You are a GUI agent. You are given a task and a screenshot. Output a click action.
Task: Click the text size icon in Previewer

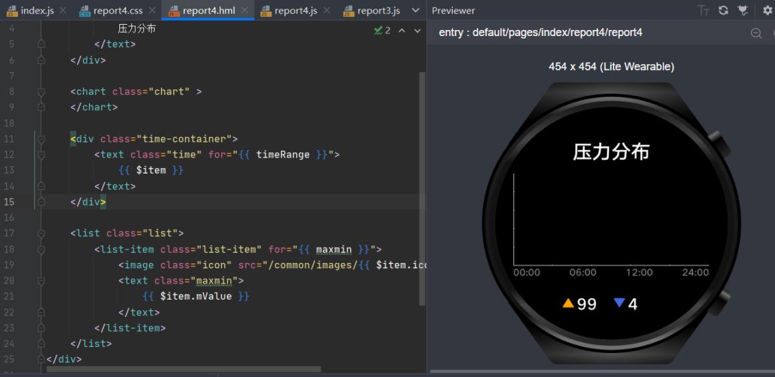point(704,11)
